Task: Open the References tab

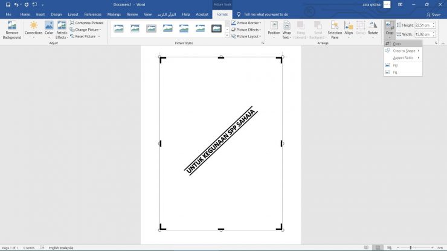Action: 93,14
